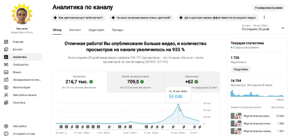Image resolution: width=290 pixels, height=137 pixels.
Task: Click the 'Аналитика по каналу' page title
Action: pos(83,7)
